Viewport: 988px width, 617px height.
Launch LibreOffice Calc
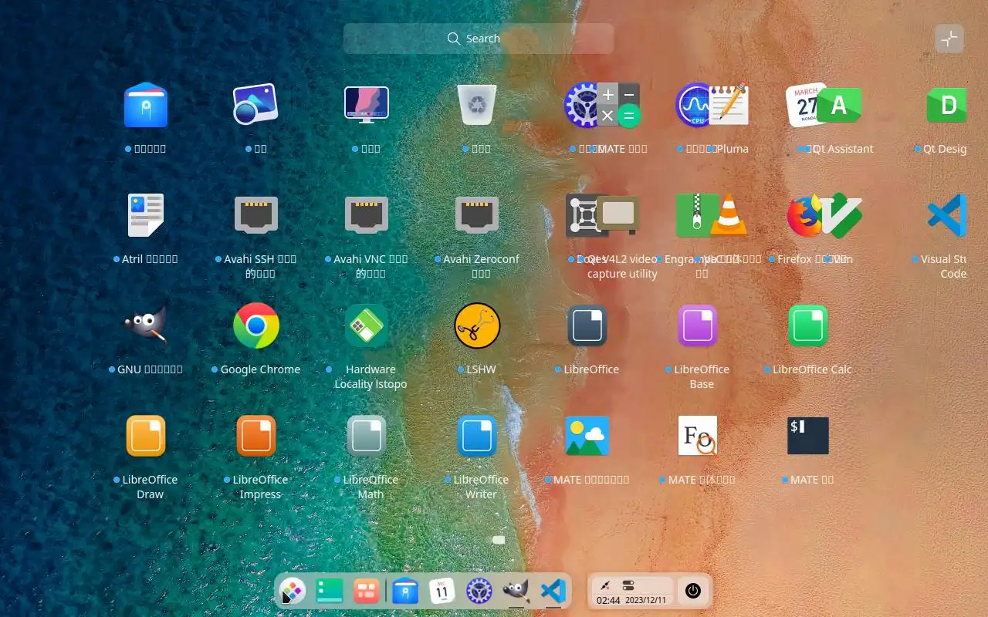[808, 325]
